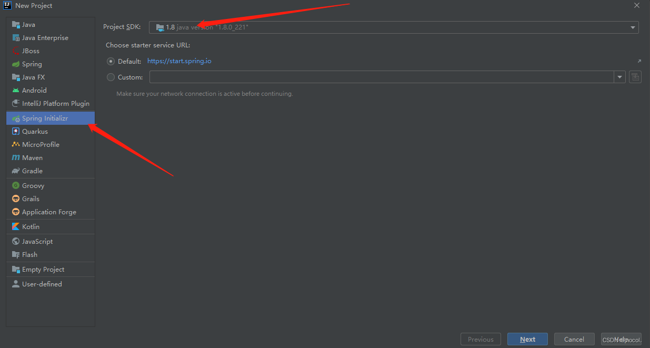This screenshot has width=650, height=348.
Task: Click the Spring Initializr icon
Action: (16, 118)
